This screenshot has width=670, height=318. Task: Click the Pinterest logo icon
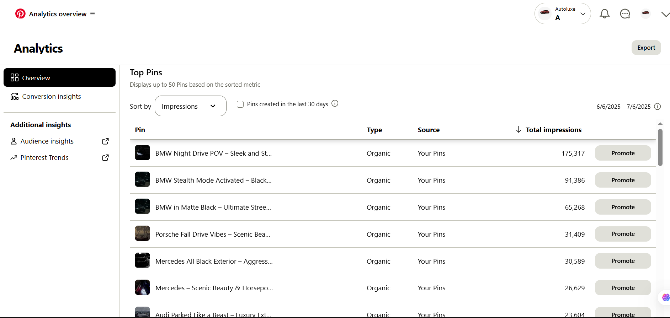pyautogui.click(x=20, y=14)
